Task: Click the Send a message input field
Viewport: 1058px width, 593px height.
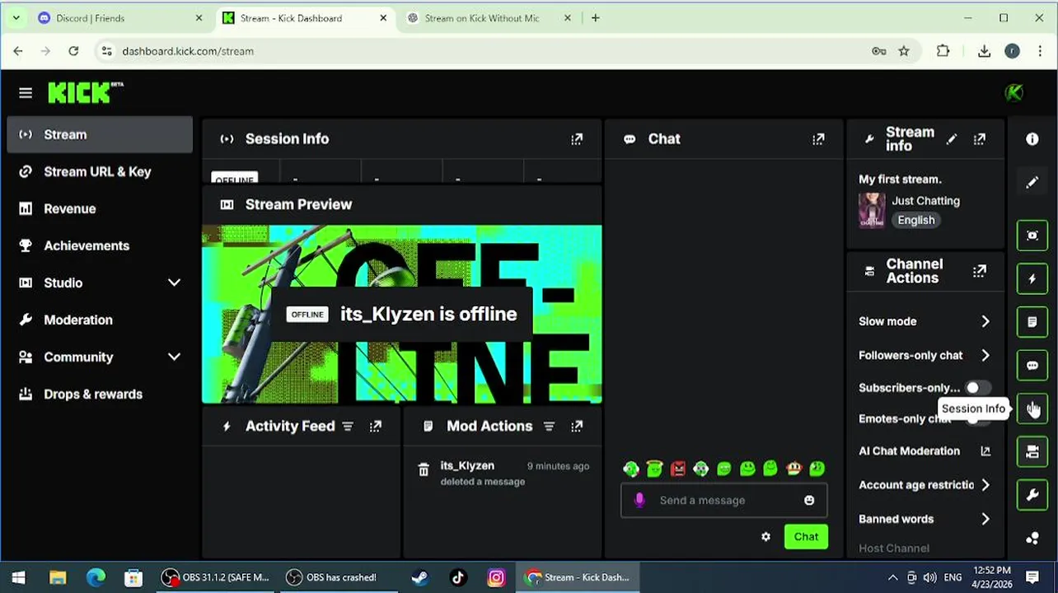Action: 723,500
